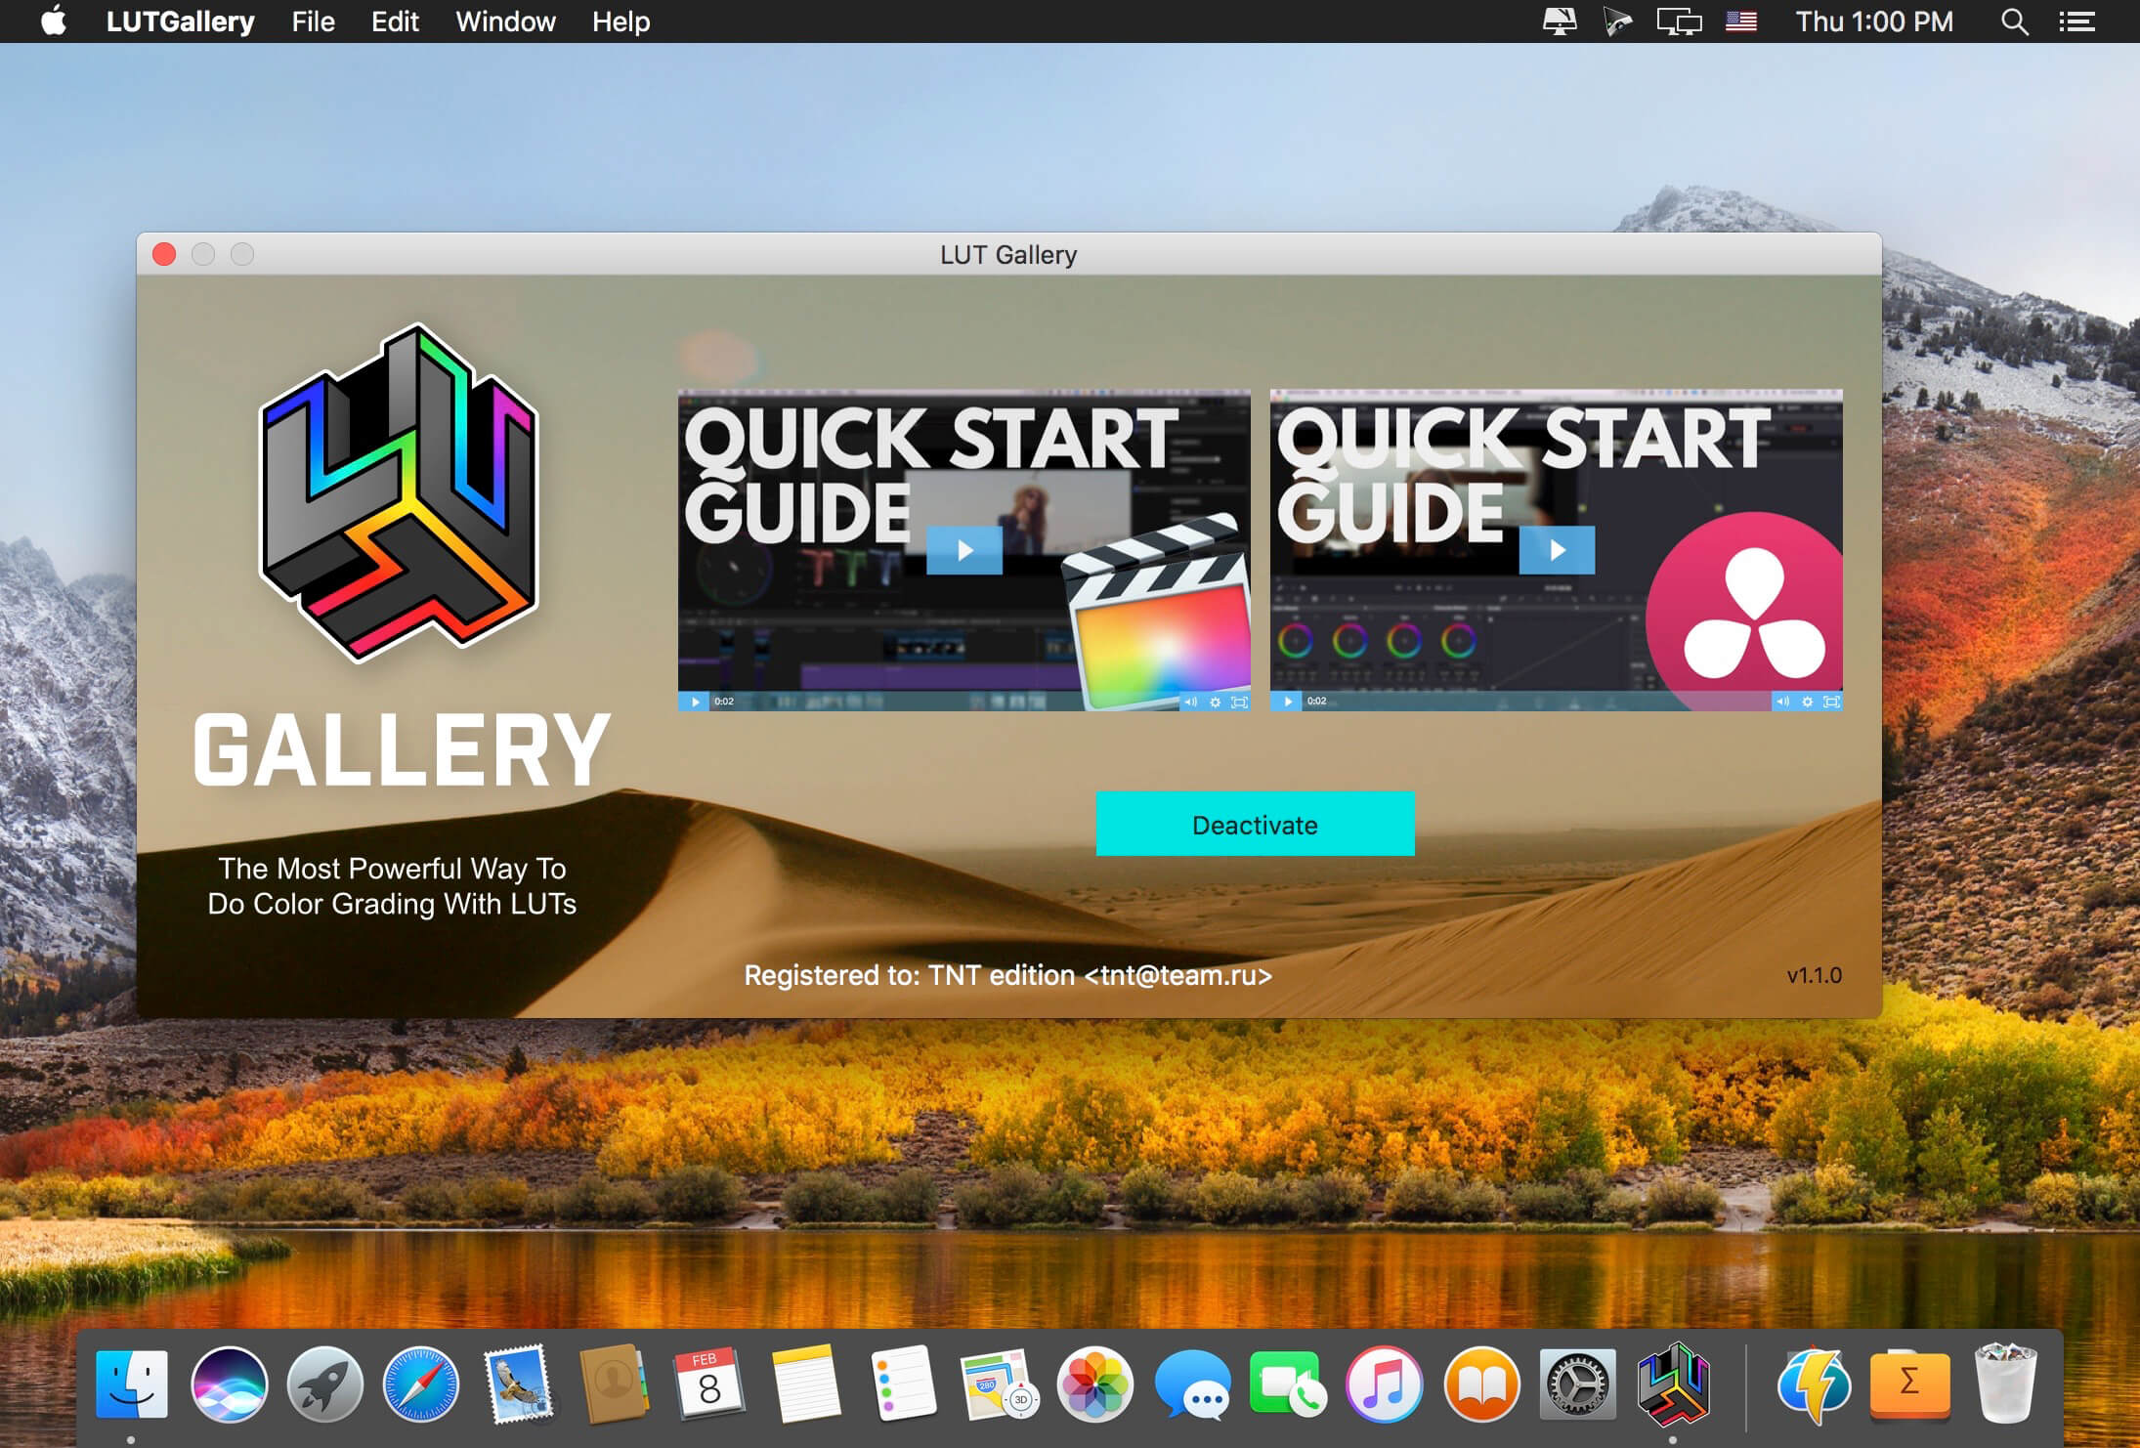The height and width of the screenshot is (1448, 2140).
Task: Open Safari from the Dock
Action: [x=421, y=1384]
